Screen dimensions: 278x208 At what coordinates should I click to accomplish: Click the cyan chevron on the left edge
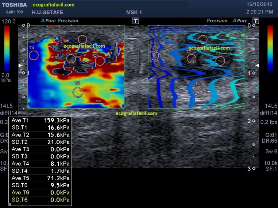21,88
